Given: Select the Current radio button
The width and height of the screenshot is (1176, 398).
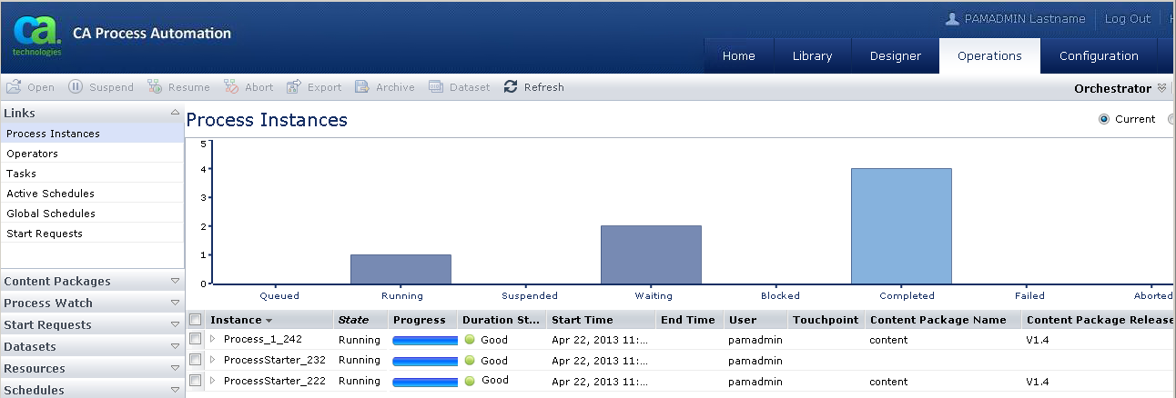Looking at the screenshot, I should (1104, 119).
